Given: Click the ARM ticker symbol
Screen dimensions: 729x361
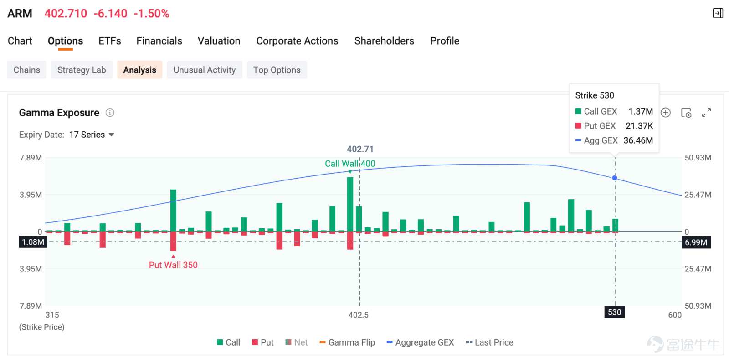Looking at the screenshot, I should pos(20,14).
